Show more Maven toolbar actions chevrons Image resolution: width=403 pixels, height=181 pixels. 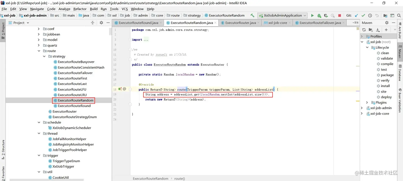[395, 30]
